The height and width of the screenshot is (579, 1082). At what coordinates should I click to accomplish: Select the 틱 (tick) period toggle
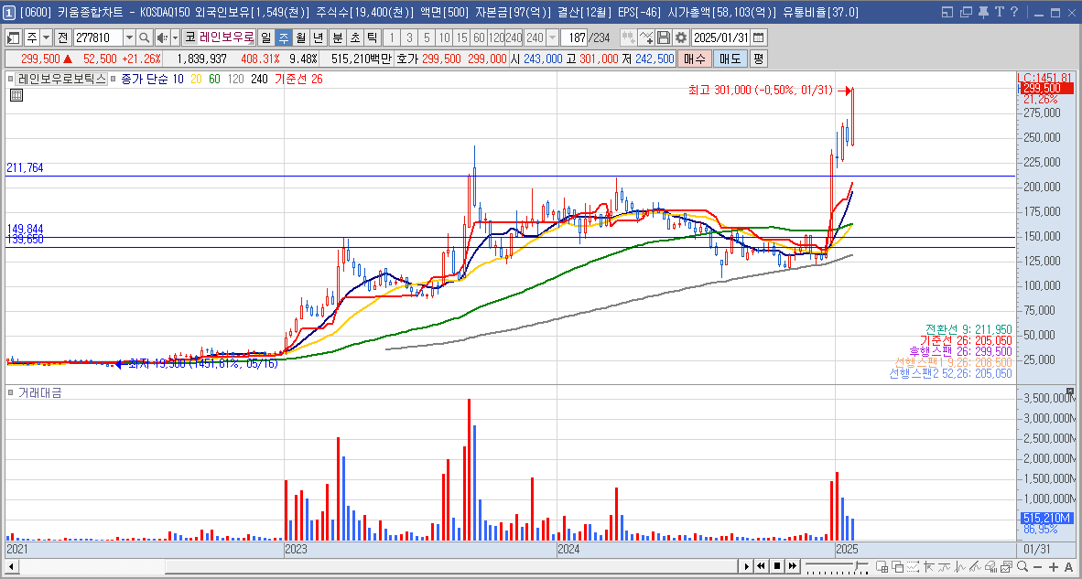click(372, 38)
